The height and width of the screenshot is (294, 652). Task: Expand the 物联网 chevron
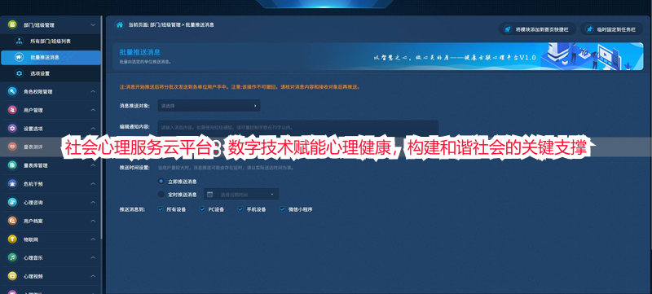pos(93,239)
